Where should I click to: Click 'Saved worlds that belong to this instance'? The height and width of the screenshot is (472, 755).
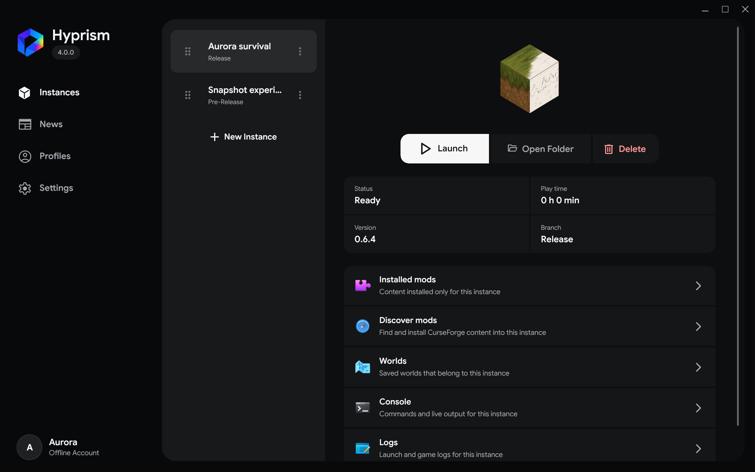[x=444, y=373]
